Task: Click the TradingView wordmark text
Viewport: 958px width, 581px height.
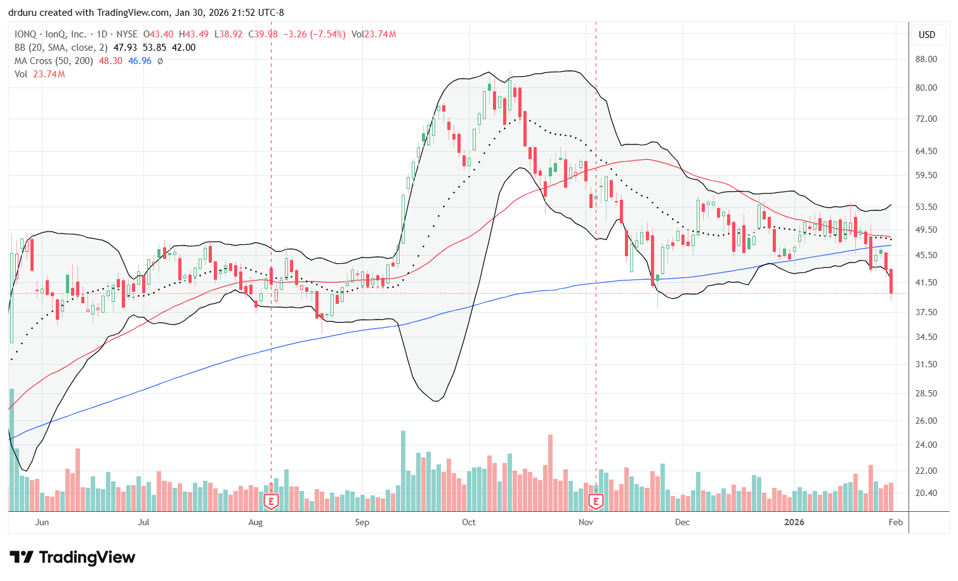Action: click(x=87, y=558)
